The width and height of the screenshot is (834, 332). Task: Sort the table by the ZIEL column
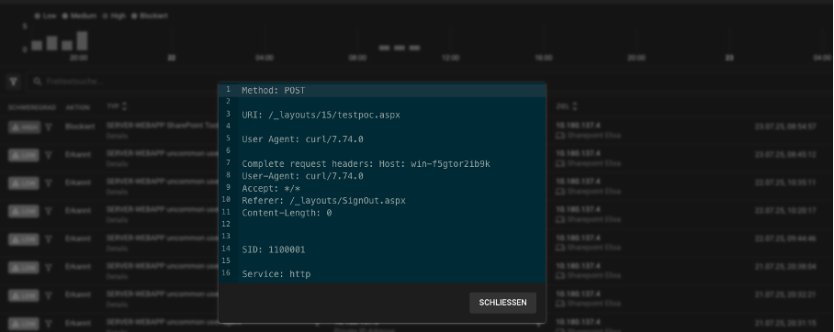566,106
